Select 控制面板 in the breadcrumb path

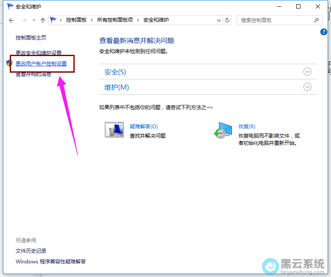(77, 20)
